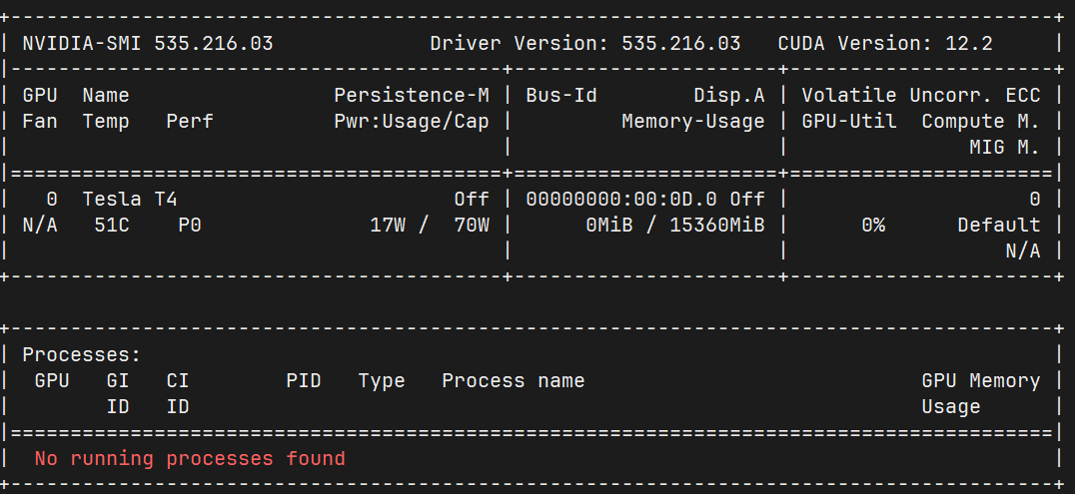Click the 51C temperature reading
This screenshot has height=494, width=1075.
pos(112,226)
